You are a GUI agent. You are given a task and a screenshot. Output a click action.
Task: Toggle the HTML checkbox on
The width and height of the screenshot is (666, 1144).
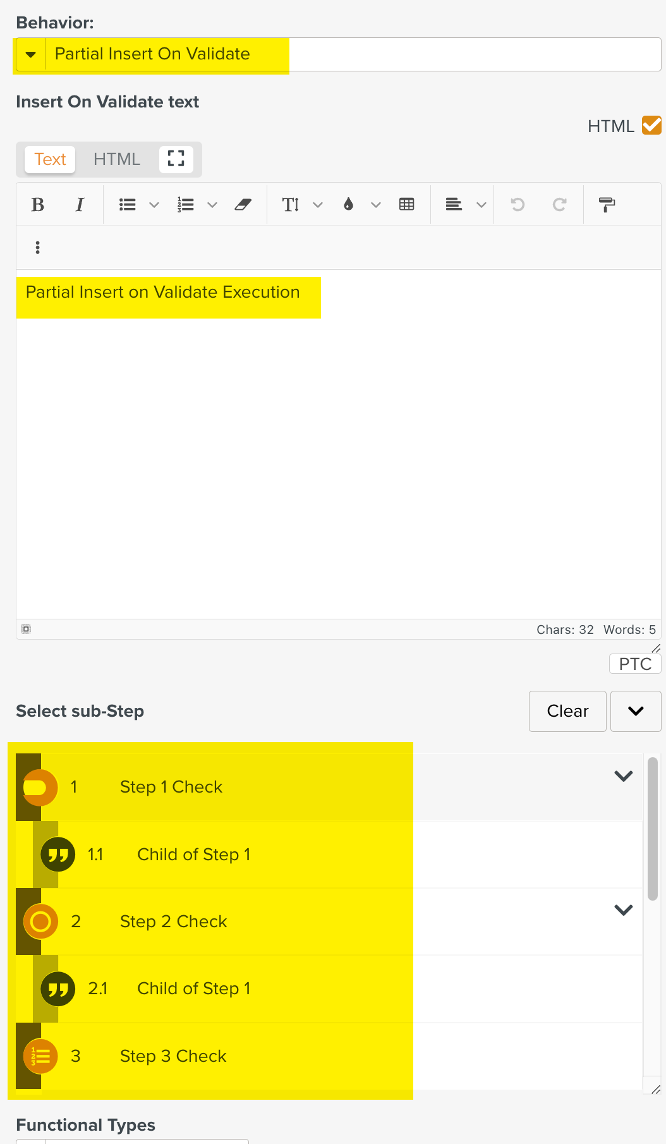[x=653, y=125]
